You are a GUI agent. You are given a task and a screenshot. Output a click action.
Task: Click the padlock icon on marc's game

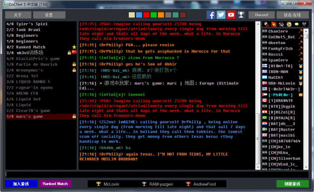(74, 117)
